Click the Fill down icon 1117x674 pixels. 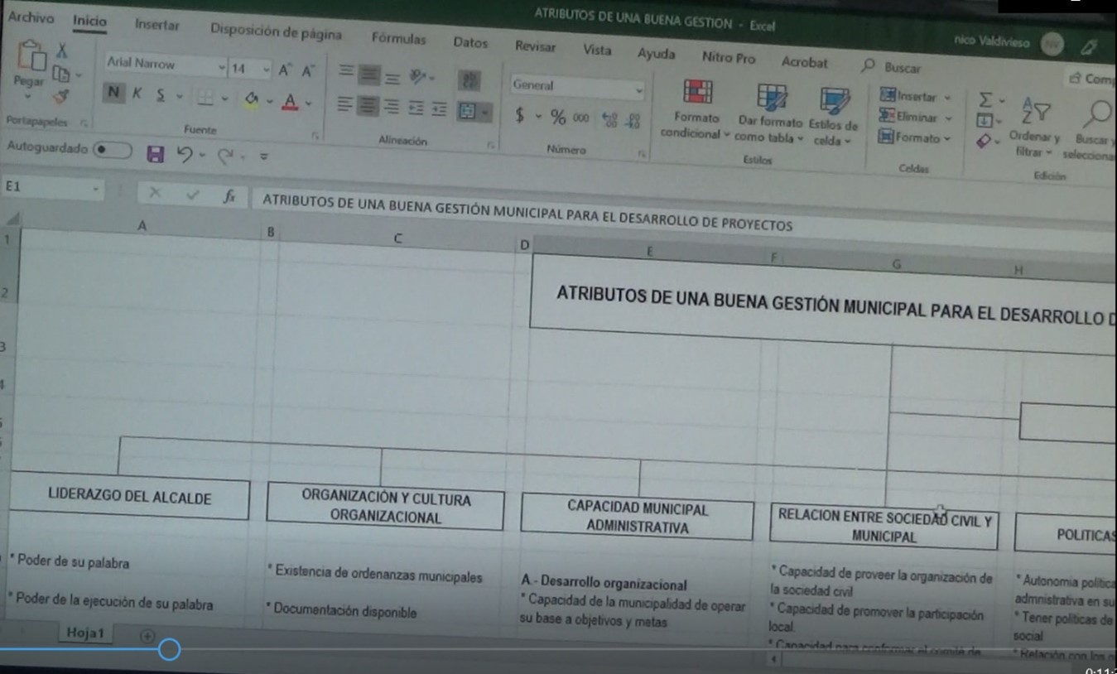coord(984,121)
